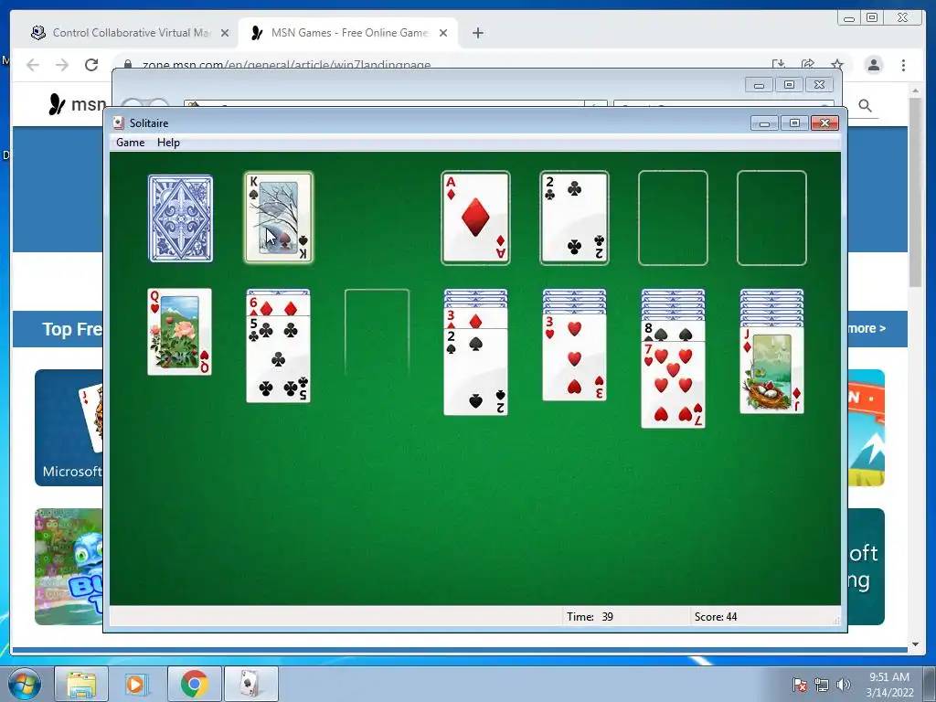Viewport: 936px width, 702px height.
Task: Click the 2 of Clubs foundation pile
Action: click(574, 218)
